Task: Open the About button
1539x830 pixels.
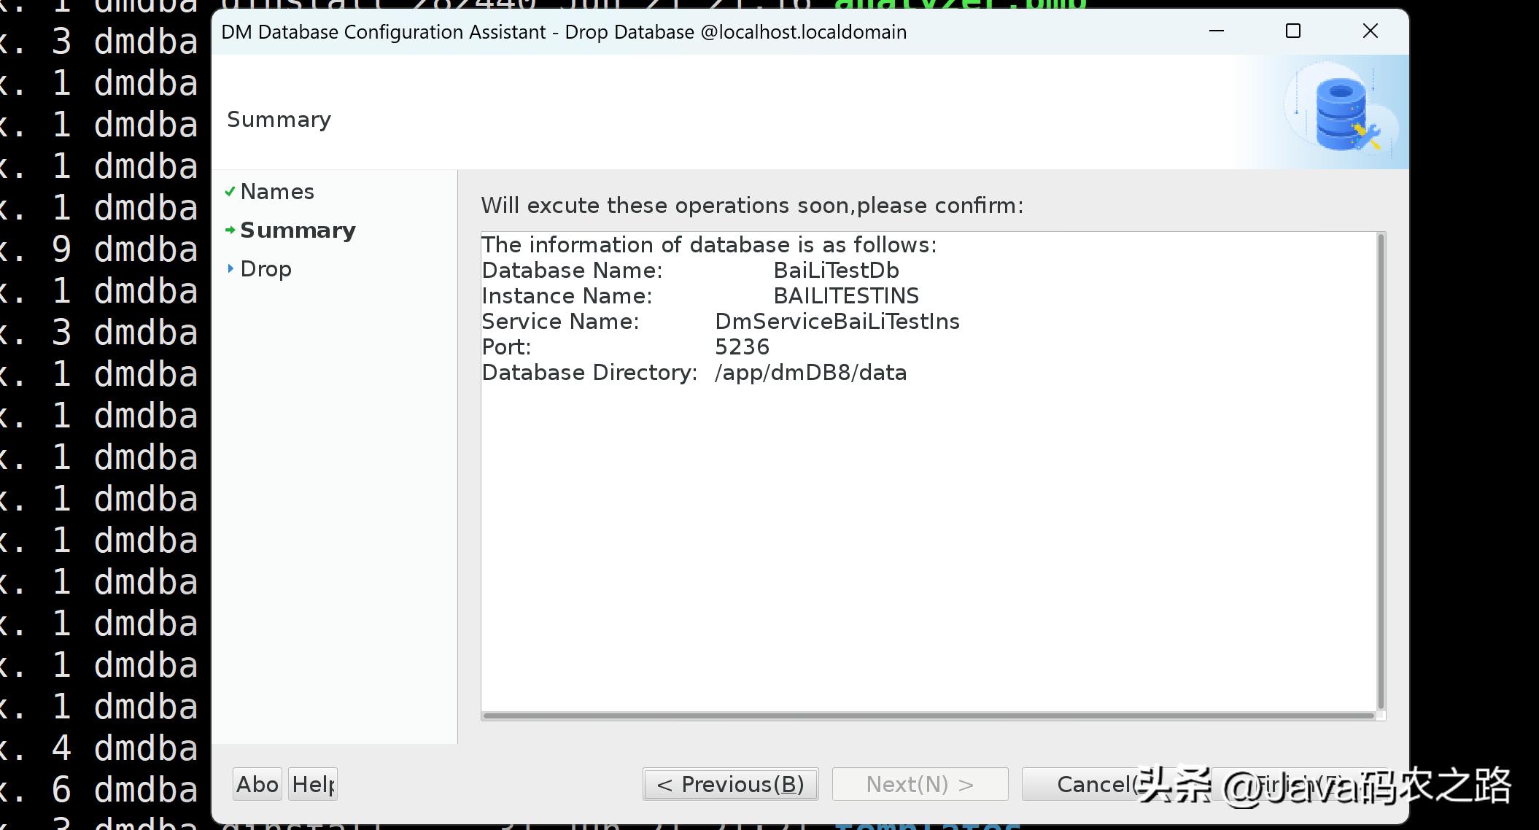Action: point(257,784)
